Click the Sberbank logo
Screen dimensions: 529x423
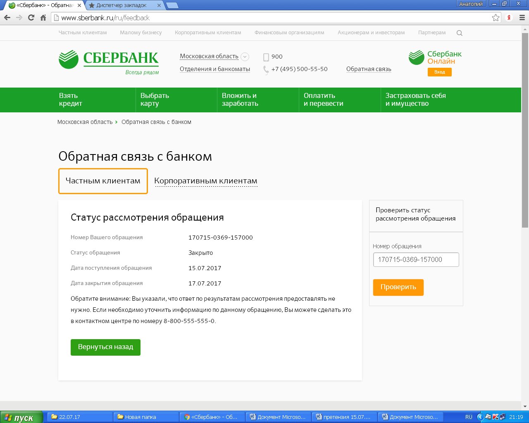click(109, 62)
